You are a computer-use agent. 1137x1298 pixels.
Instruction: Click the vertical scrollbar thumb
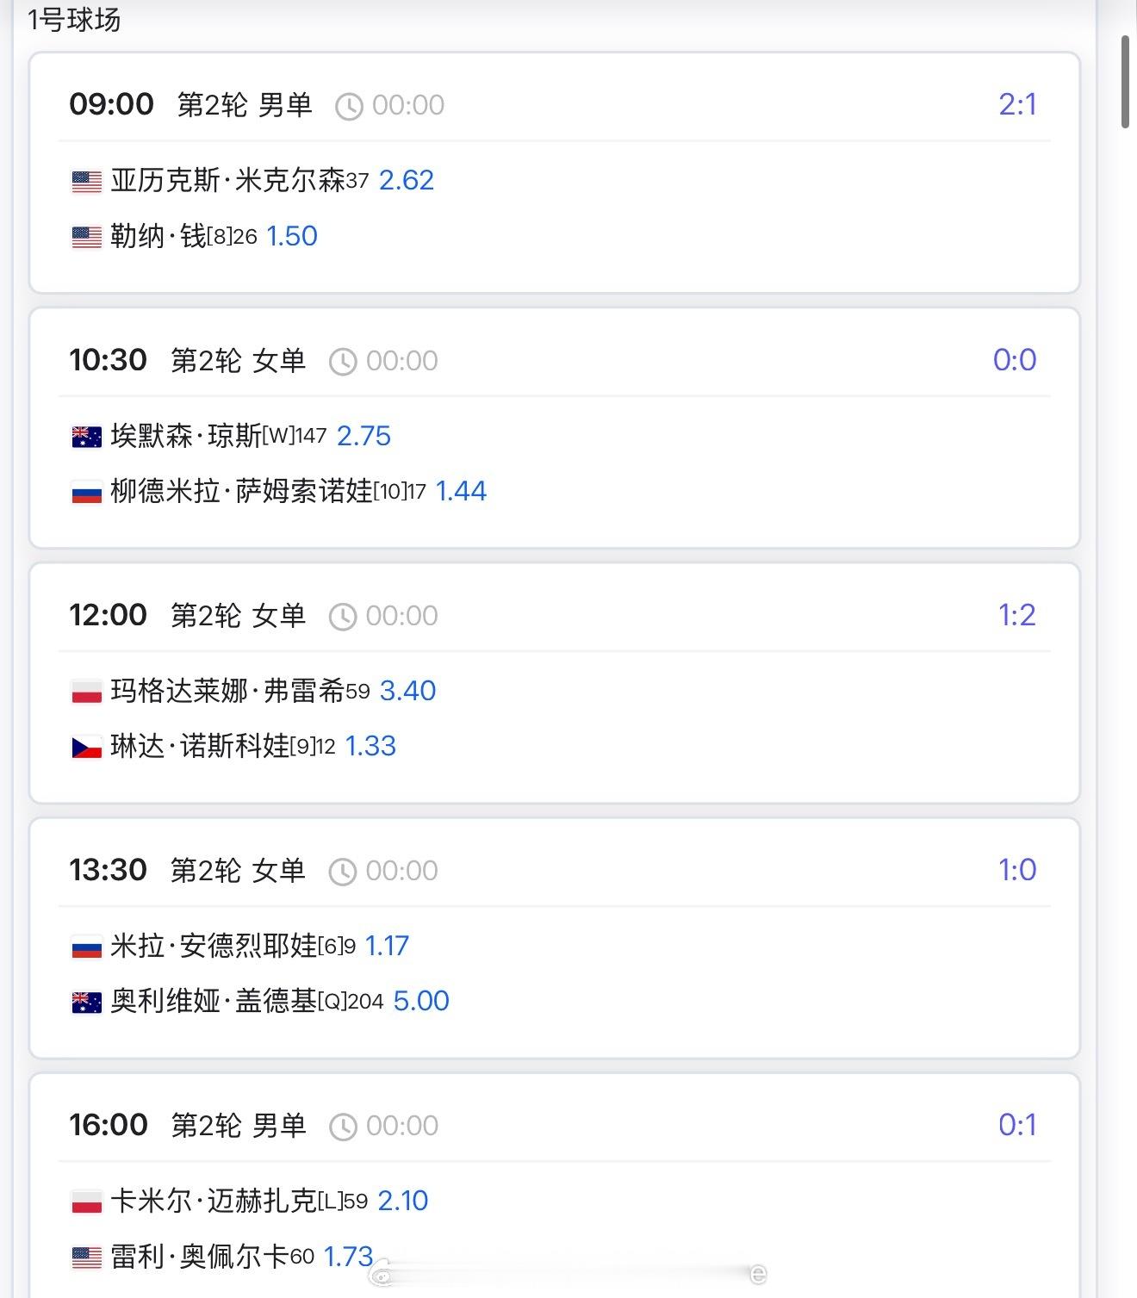click(x=1125, y=82)
